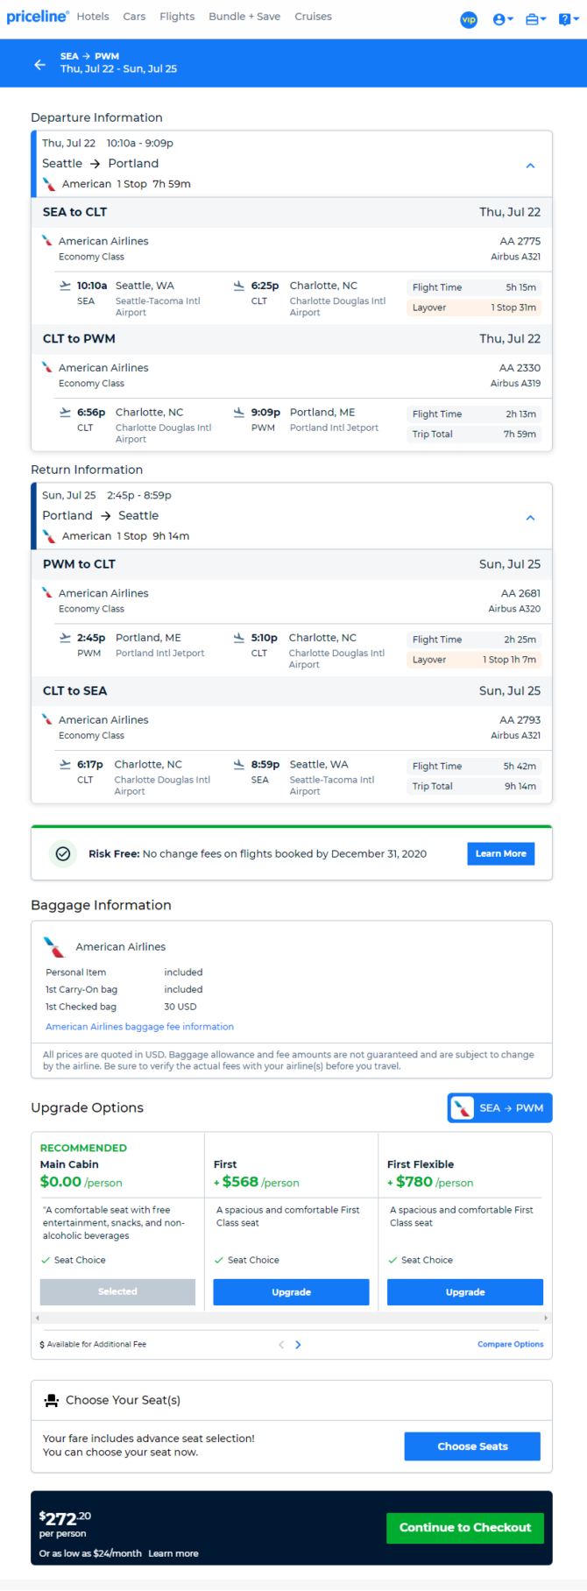The height and width of the screenshot is (1591, 587).
Task: Click next arrow in upgrade options carousel
Action: (298, 1345)
